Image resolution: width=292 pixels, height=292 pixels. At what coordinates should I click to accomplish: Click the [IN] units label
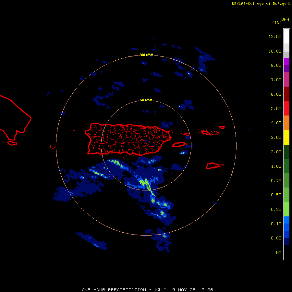277,22
